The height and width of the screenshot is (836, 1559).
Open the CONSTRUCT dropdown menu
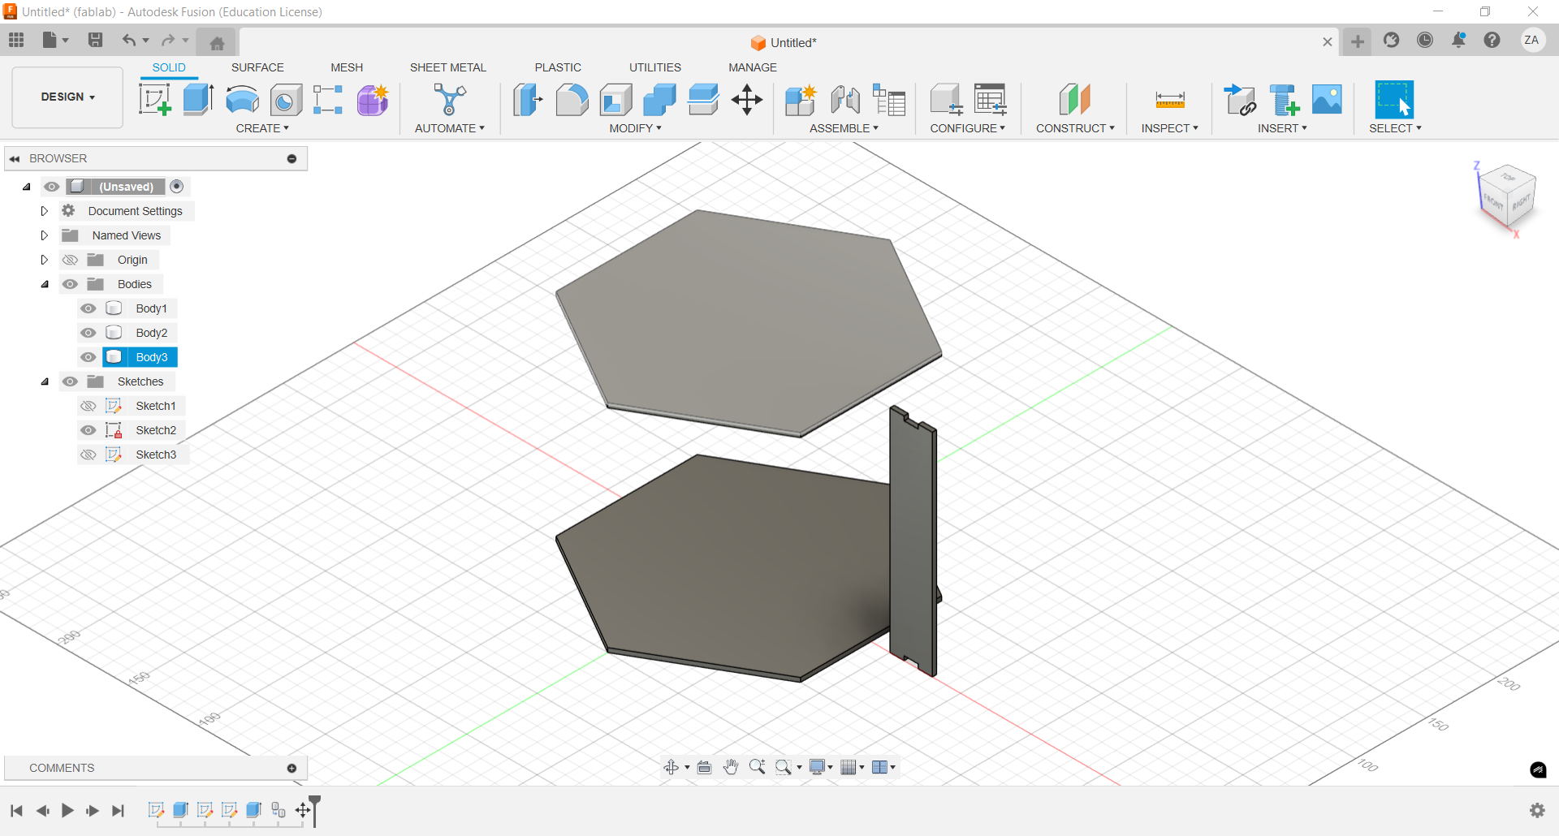(x=1075, y=128)
